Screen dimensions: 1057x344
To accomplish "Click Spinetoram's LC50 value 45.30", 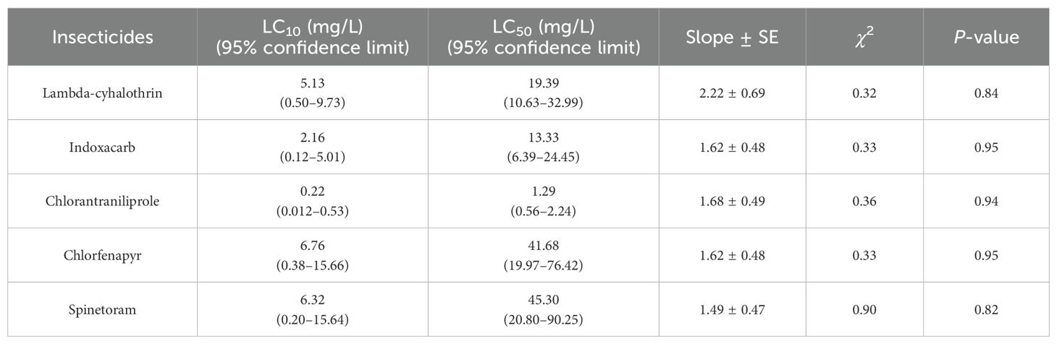I will (x=544, y=301).
